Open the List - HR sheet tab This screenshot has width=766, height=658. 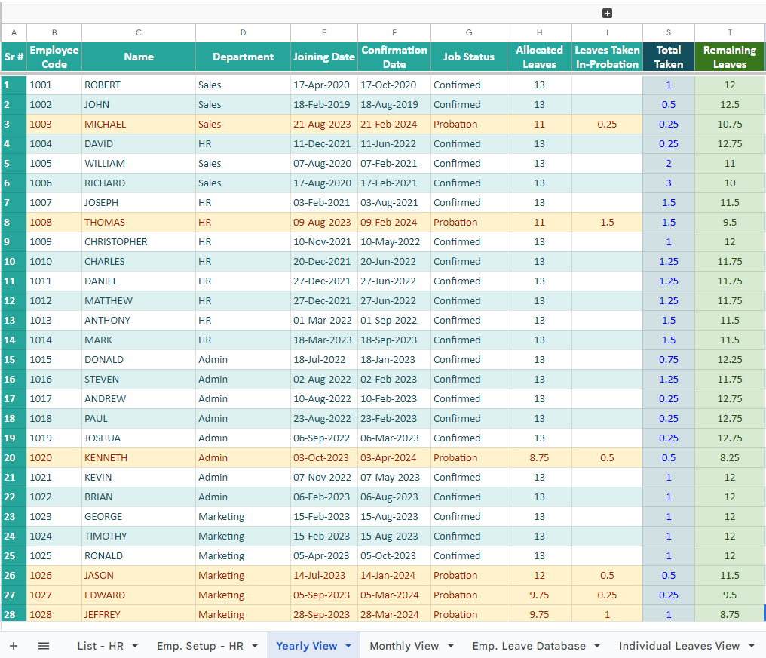(x=100, y=646)
